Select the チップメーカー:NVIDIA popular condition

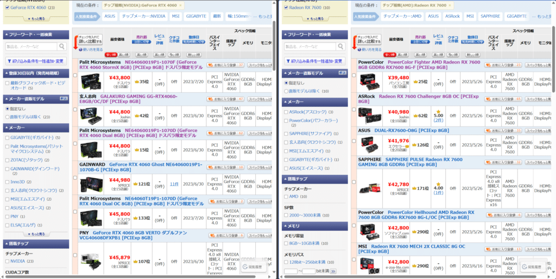pos(143,16)
